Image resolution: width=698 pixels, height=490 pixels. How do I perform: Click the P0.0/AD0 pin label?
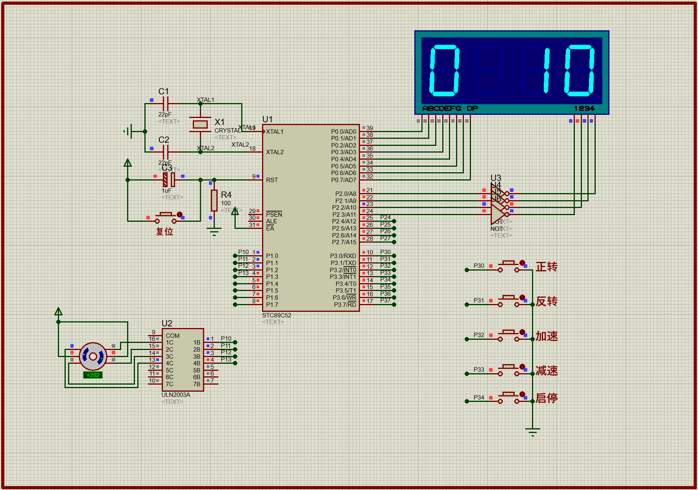(343, 132)
